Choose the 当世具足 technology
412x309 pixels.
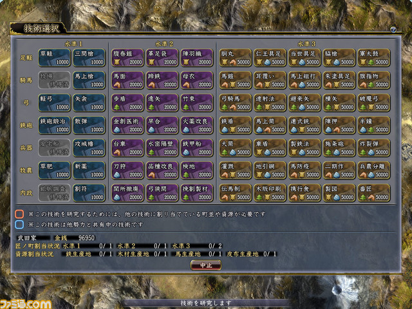pos(304,57)
